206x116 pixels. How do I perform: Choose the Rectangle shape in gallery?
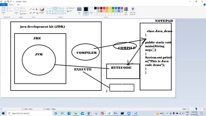(x=55, y=8)
